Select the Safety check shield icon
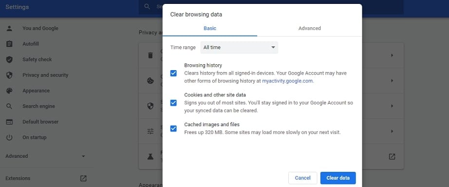The height and width of the screenshot is (187, 449). click(9, 59)
